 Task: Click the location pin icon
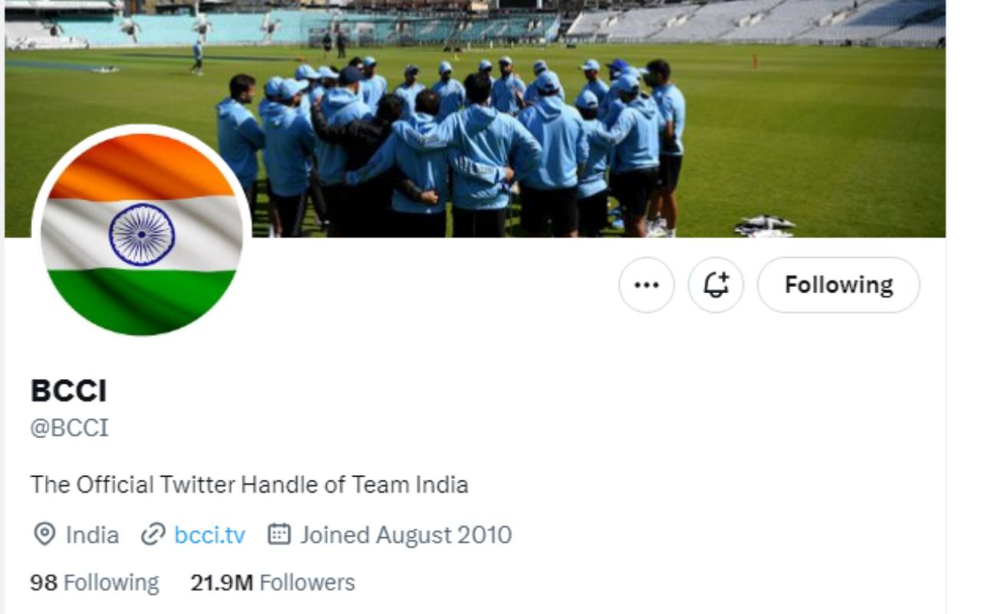click(44, 534)
